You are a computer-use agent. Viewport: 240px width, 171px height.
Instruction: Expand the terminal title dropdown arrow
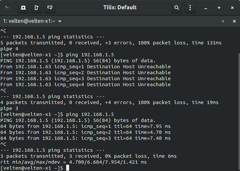click(60, 21)
